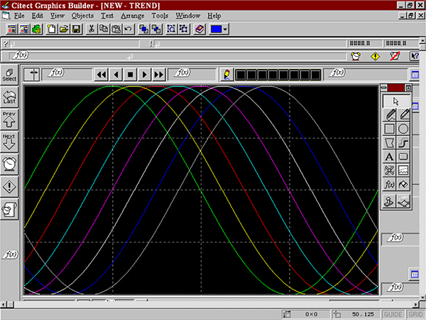
Task: Click the Send to Back toolbar icon
Action: coord(156,29)
